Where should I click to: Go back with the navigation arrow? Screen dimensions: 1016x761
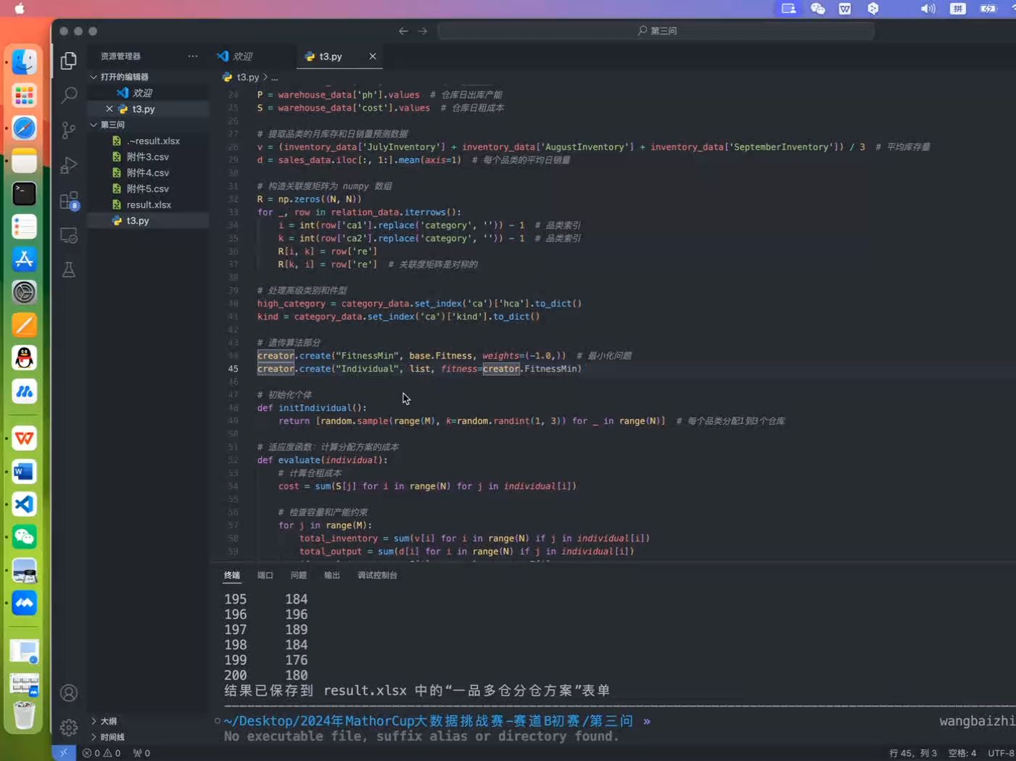403,31
